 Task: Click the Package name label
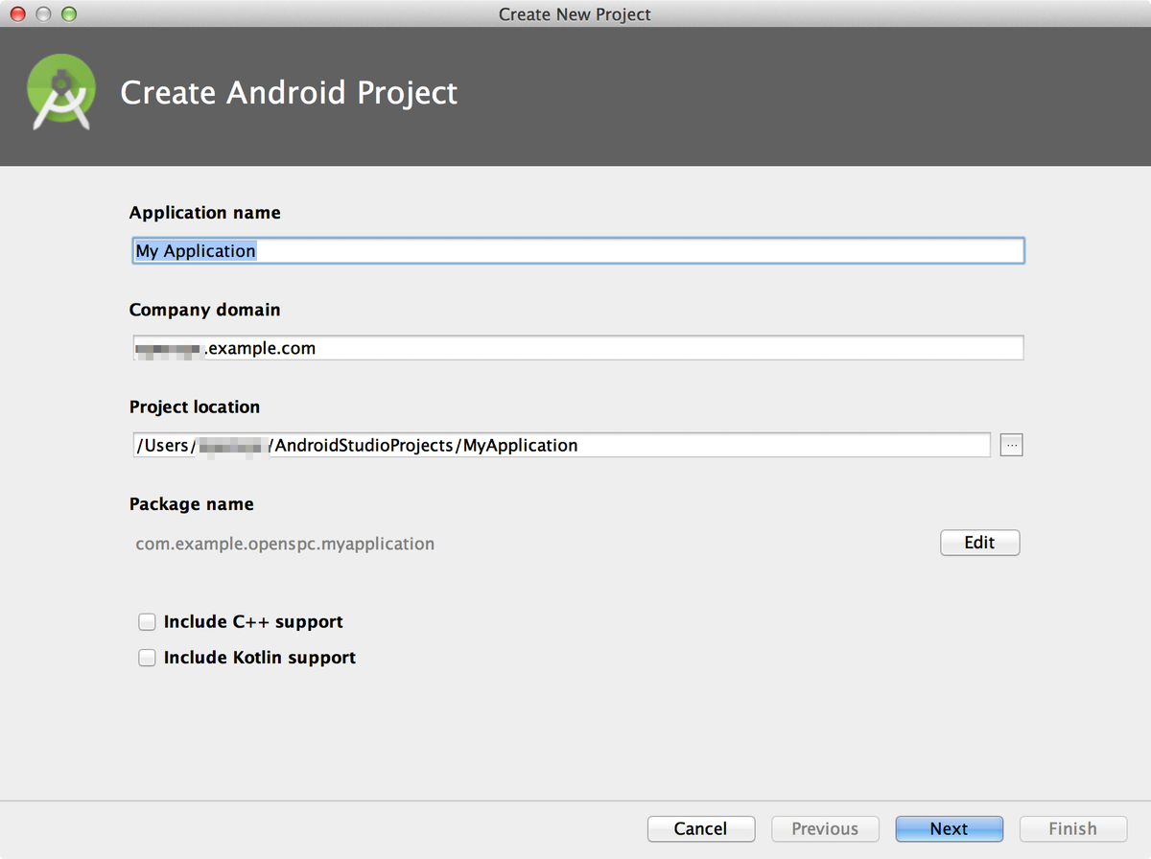coord(192,504)
